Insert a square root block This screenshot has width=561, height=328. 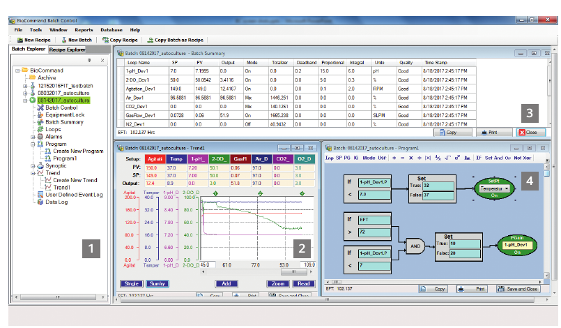[447, 158]
